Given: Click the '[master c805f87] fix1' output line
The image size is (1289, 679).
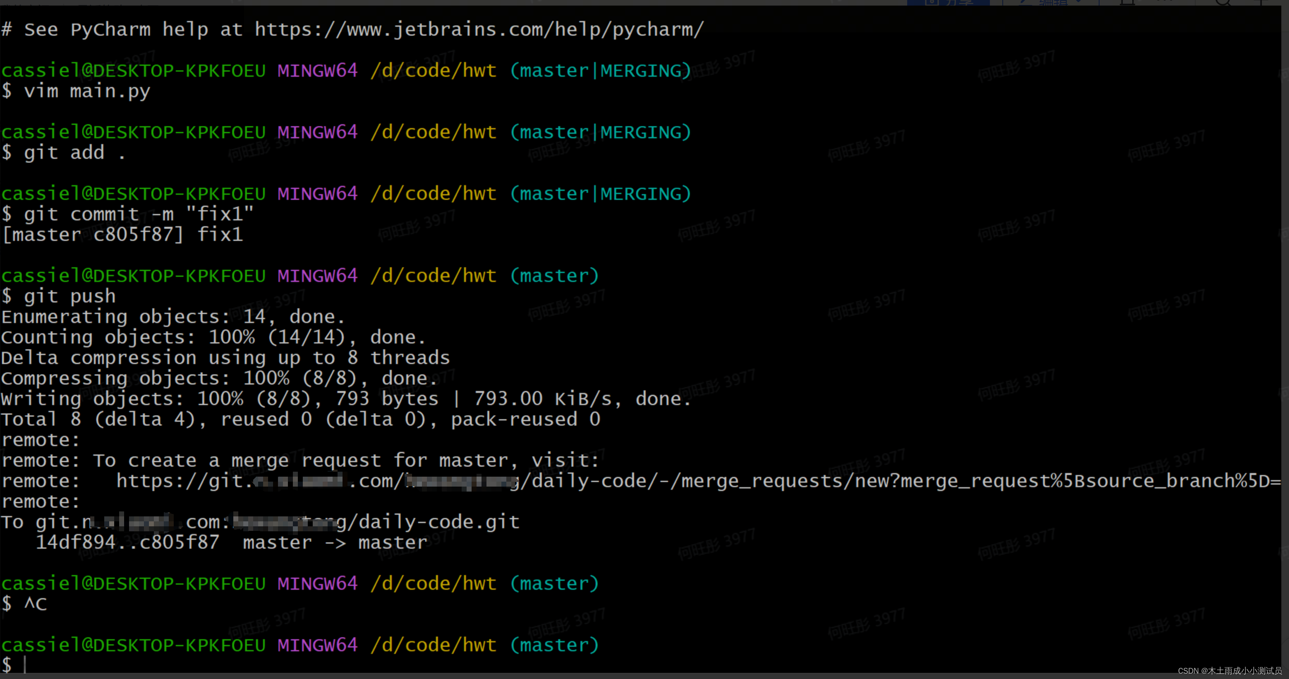Looking at the screenshot, I should pos(122,235).
